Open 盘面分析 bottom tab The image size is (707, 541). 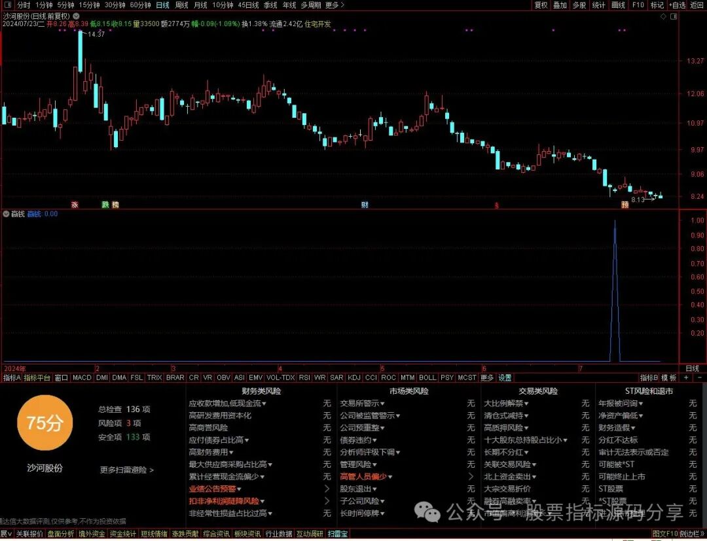pos(61,534)
